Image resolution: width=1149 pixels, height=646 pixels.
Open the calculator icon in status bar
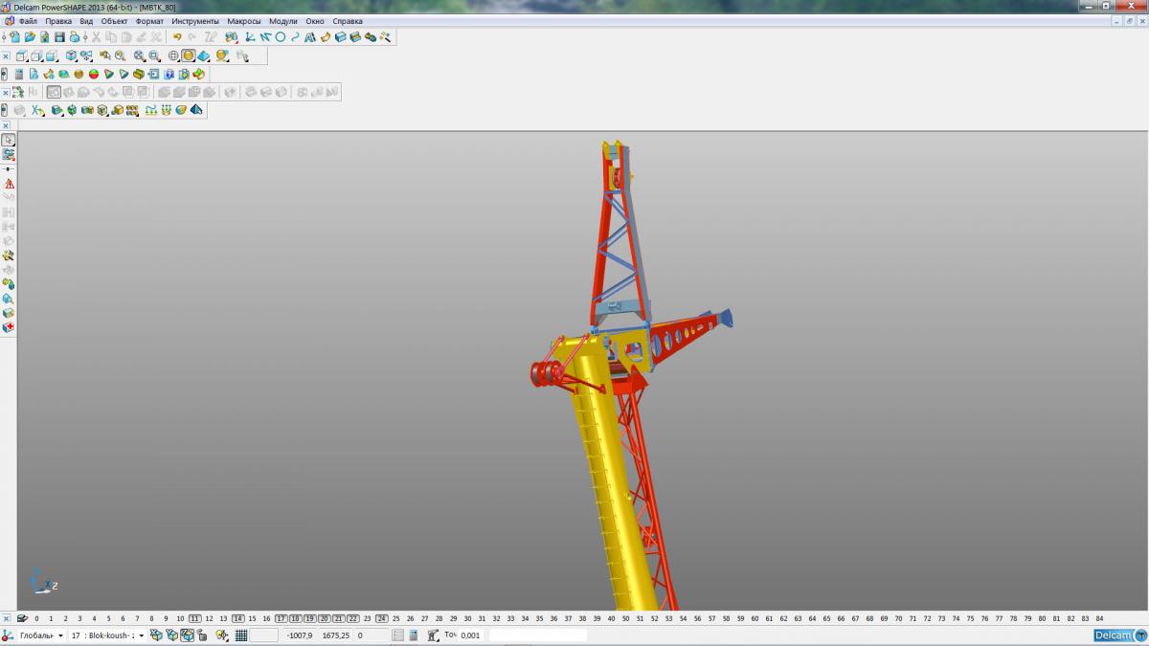(x=414, y=635)
